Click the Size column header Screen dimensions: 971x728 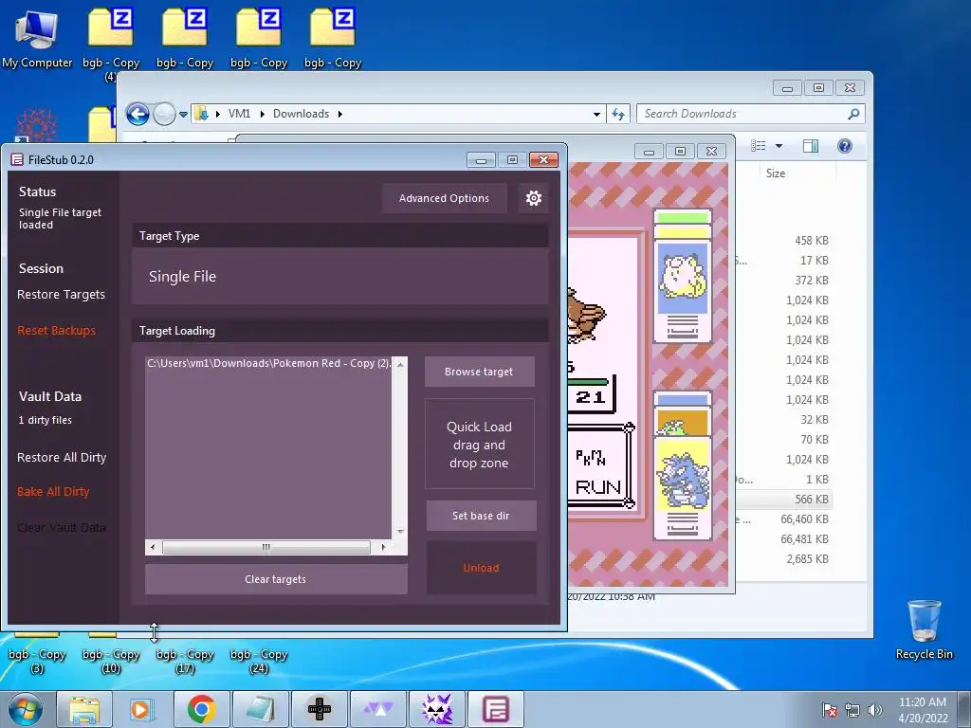pyautogui.click(x=776, y=173)
